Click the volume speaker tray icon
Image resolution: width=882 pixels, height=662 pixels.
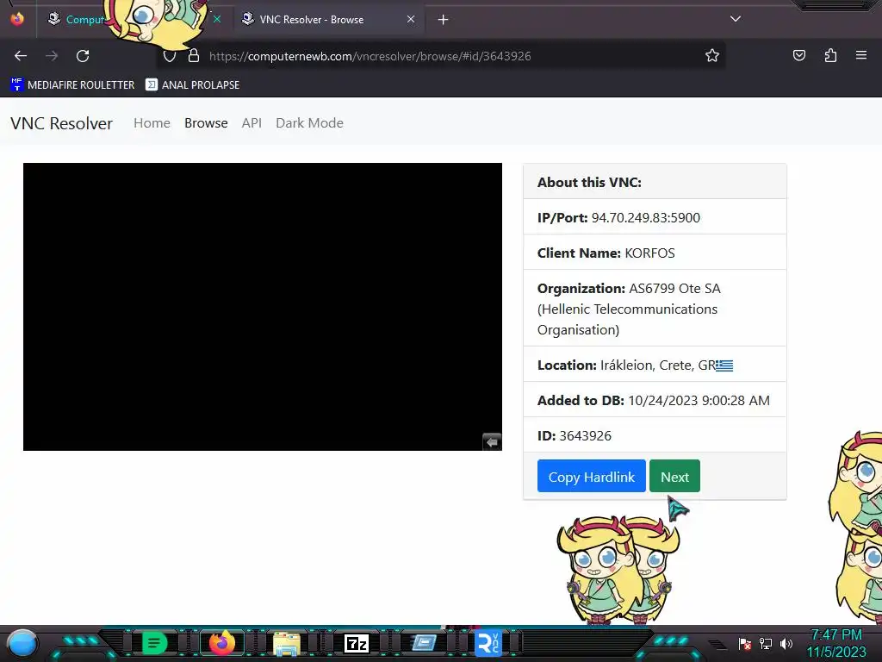coord(786,643)
